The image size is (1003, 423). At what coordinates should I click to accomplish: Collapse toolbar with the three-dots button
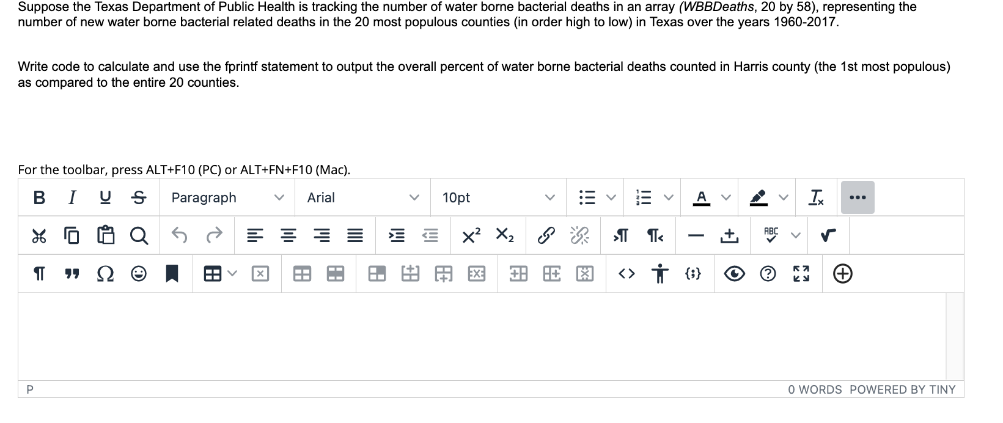pyautogui.click(x=858, y=197)
